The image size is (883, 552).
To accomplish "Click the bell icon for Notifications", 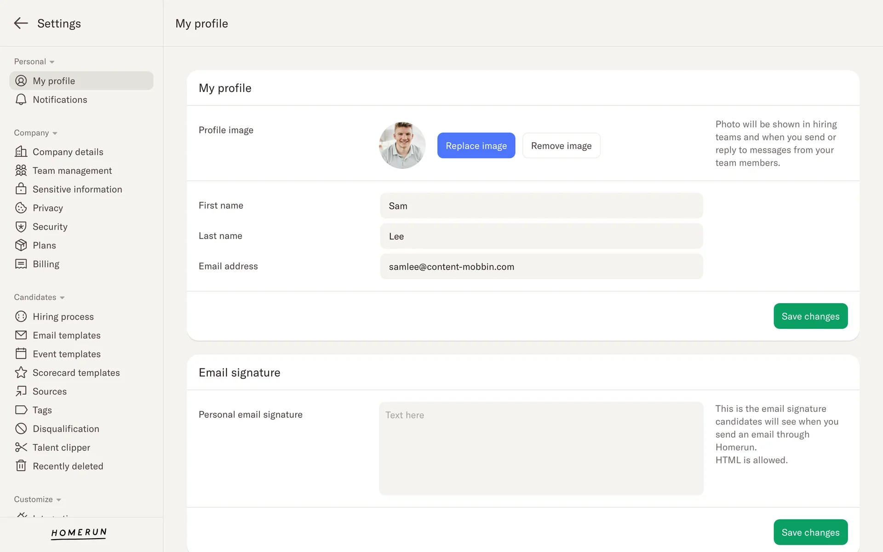I will click(x=21, y=99).
